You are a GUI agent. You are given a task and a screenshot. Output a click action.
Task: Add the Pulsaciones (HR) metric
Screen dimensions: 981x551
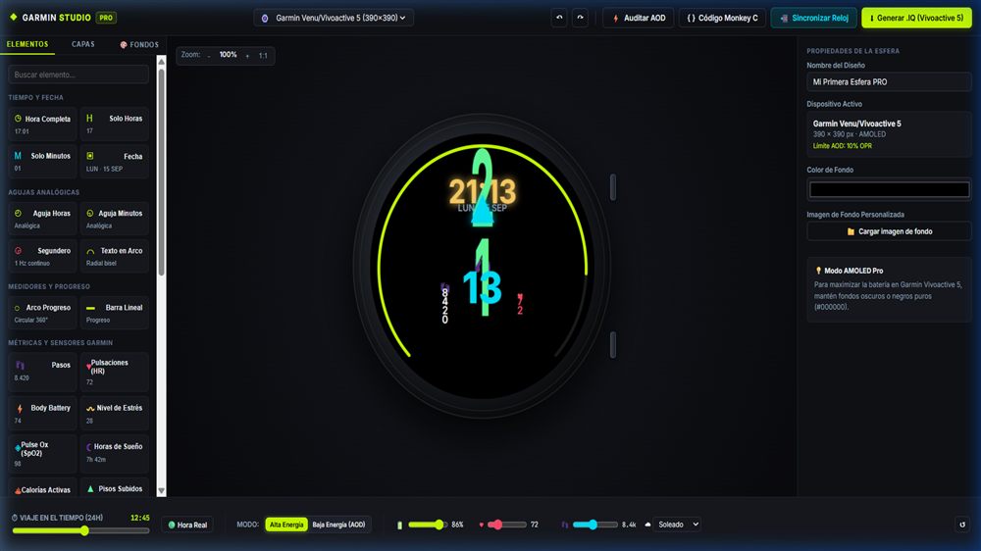click(115, 372)
